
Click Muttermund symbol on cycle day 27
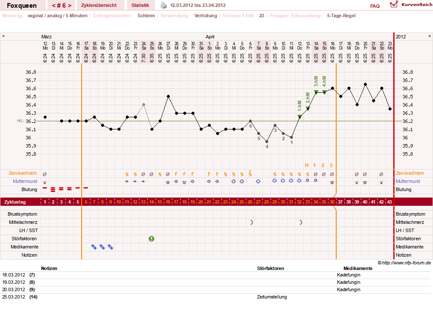[x=258, y=182]
